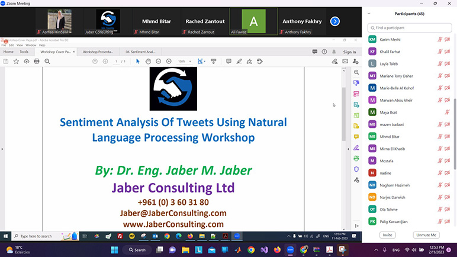Image resolution: width=457 pixels, height=257 pixels.
Task: Send file by email envelope icon
Action: [x=345, y=61]
